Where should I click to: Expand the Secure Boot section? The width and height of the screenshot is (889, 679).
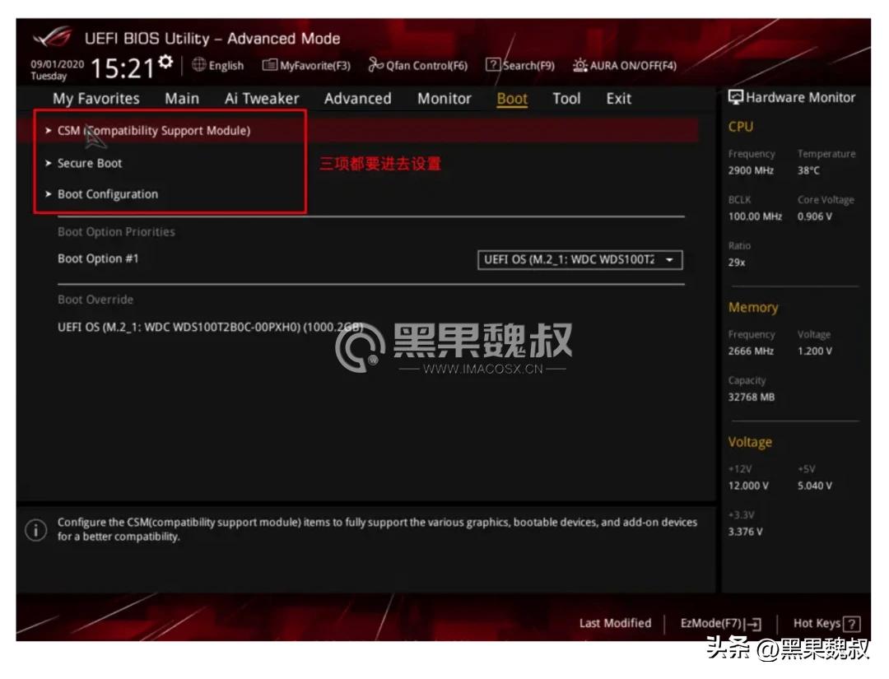[x=88, y=162]
